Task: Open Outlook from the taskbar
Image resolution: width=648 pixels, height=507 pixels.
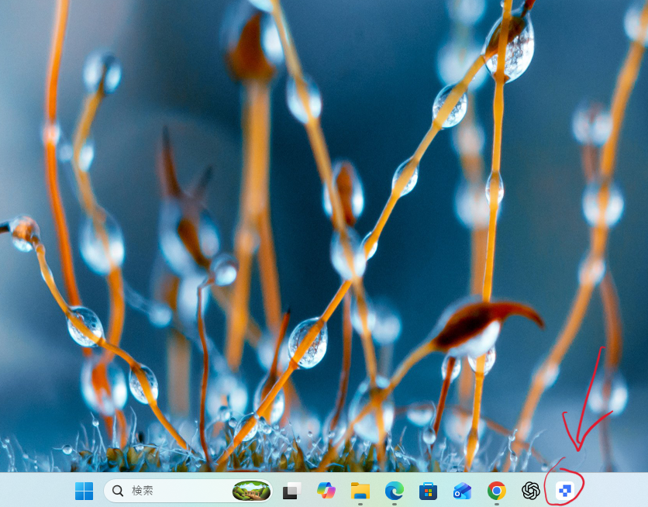Action: [463, 491]
